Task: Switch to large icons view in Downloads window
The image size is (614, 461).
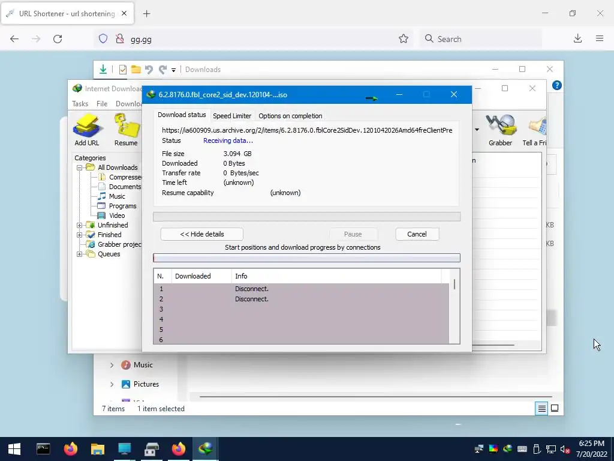Action: click(x=555, y=408)
